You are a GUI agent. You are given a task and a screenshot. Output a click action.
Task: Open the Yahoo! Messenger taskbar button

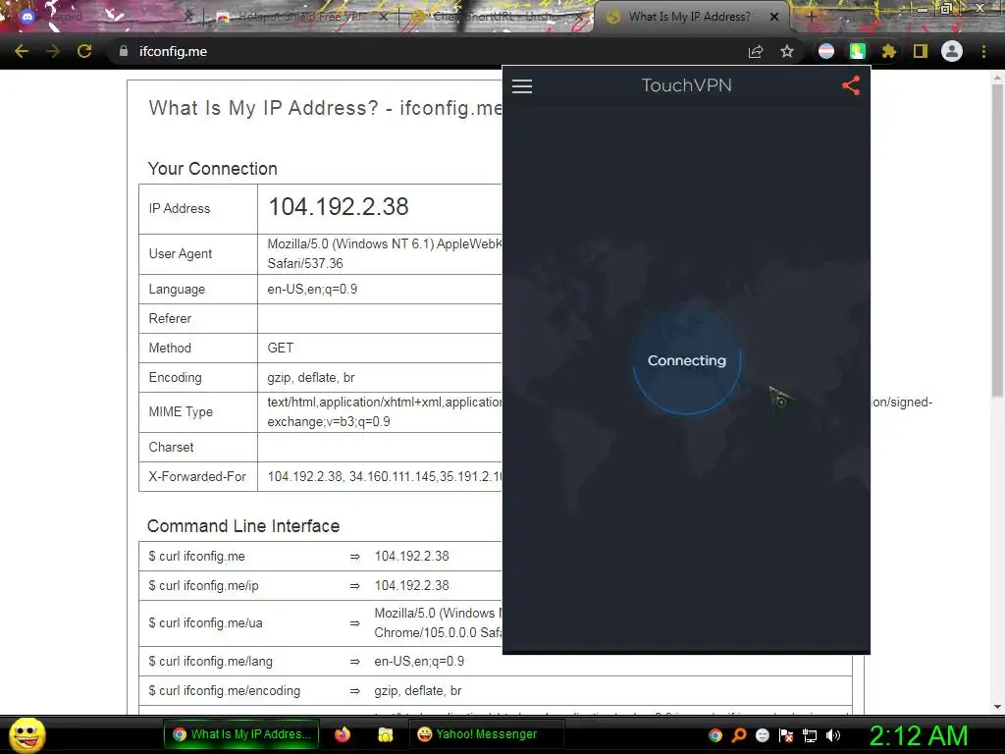click(487, 734)
